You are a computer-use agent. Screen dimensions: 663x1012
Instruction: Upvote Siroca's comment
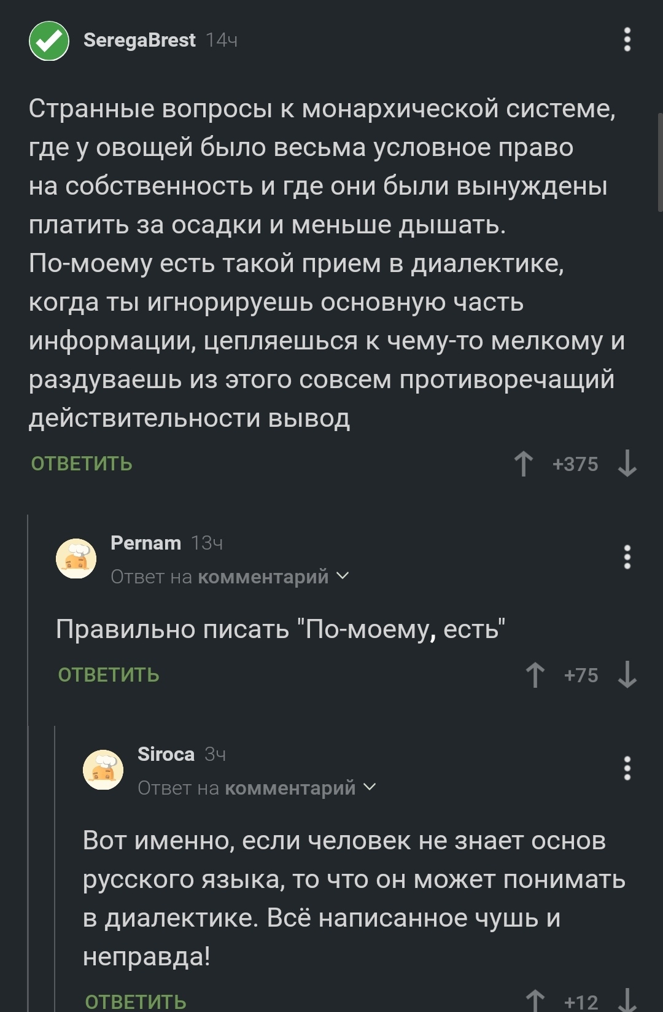coord(535,1001)
